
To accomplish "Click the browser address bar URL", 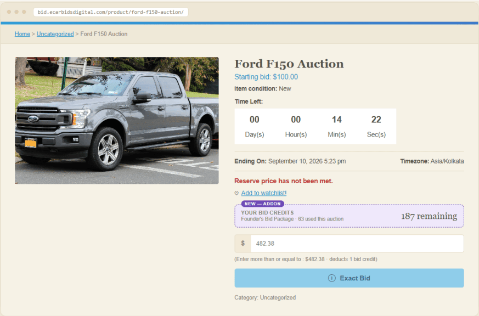I will (111, 12).
